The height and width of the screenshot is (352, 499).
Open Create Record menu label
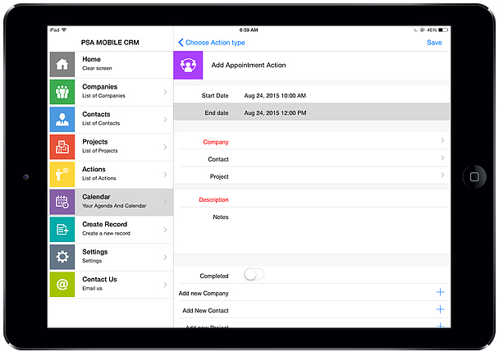point(105,224)
